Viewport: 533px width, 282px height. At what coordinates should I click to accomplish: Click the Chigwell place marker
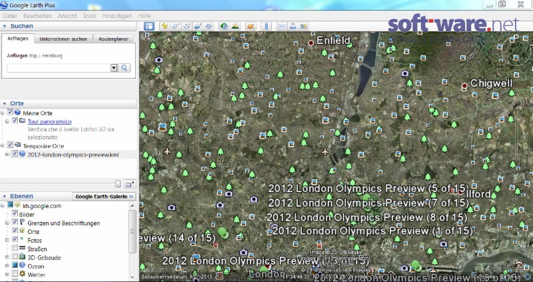coord(464,86)
